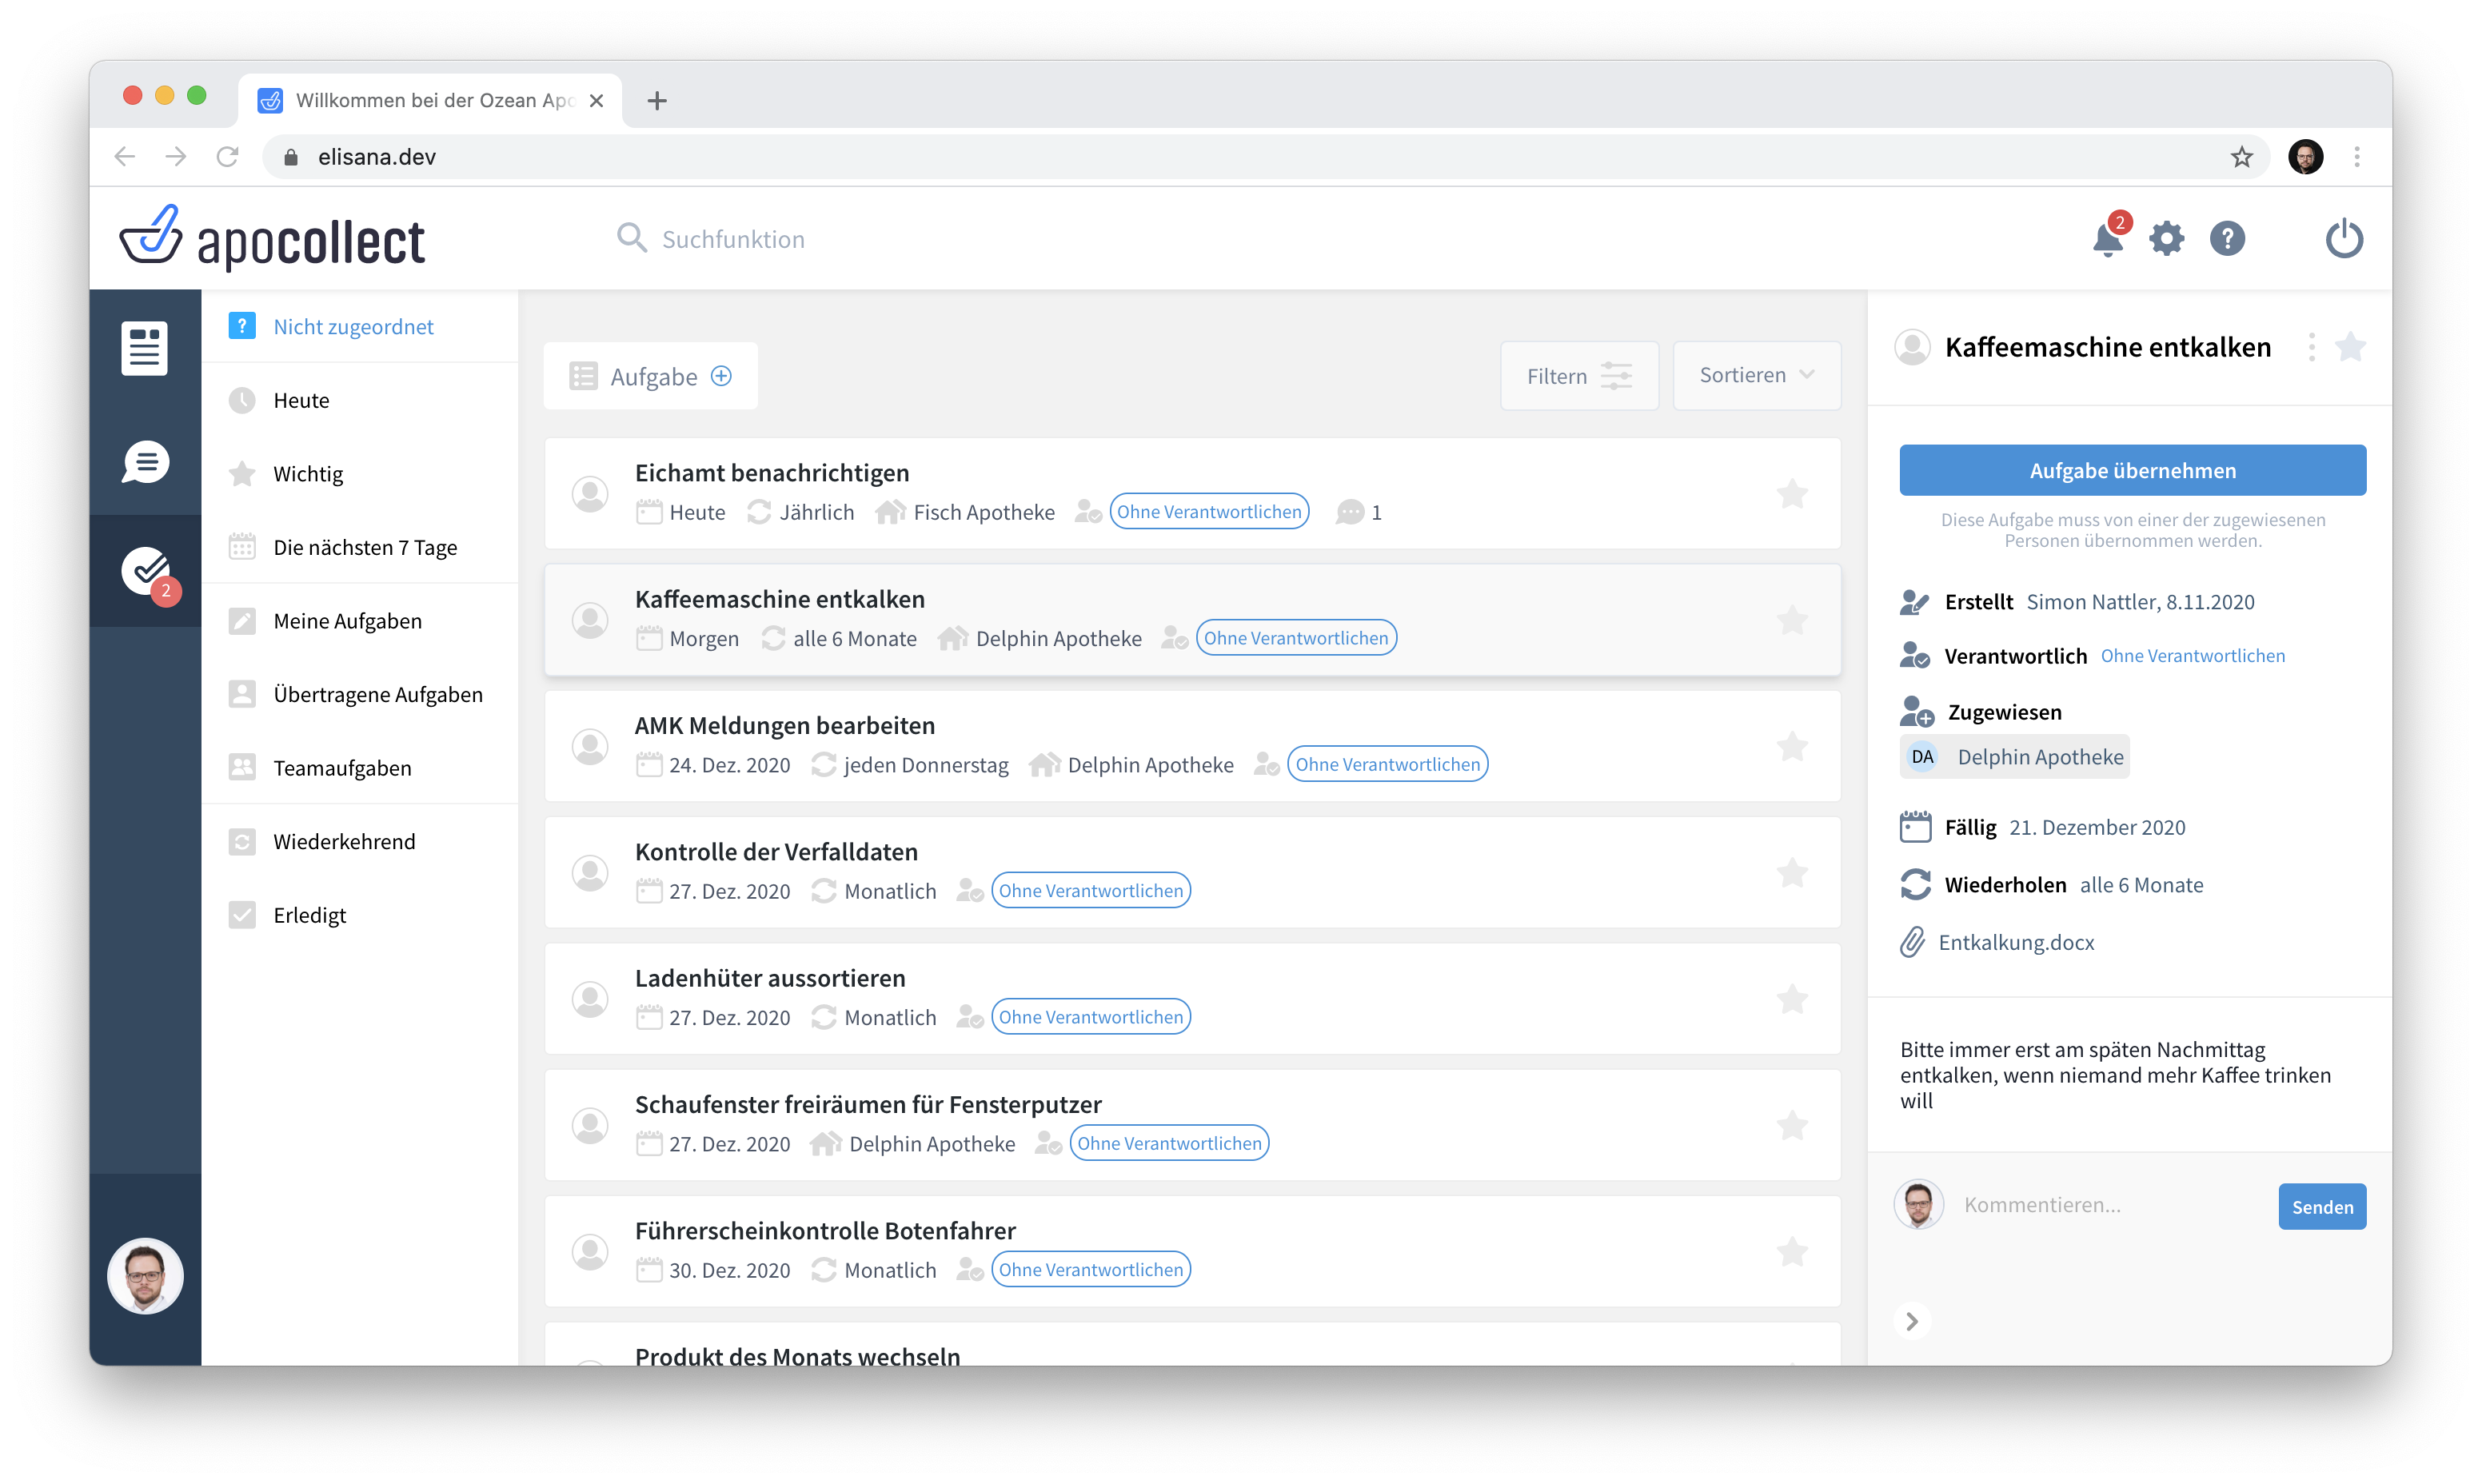Click the Aufgabe übernehmen button
The width and height of the screenshot is (2482, 1484).
point(2132,470)
